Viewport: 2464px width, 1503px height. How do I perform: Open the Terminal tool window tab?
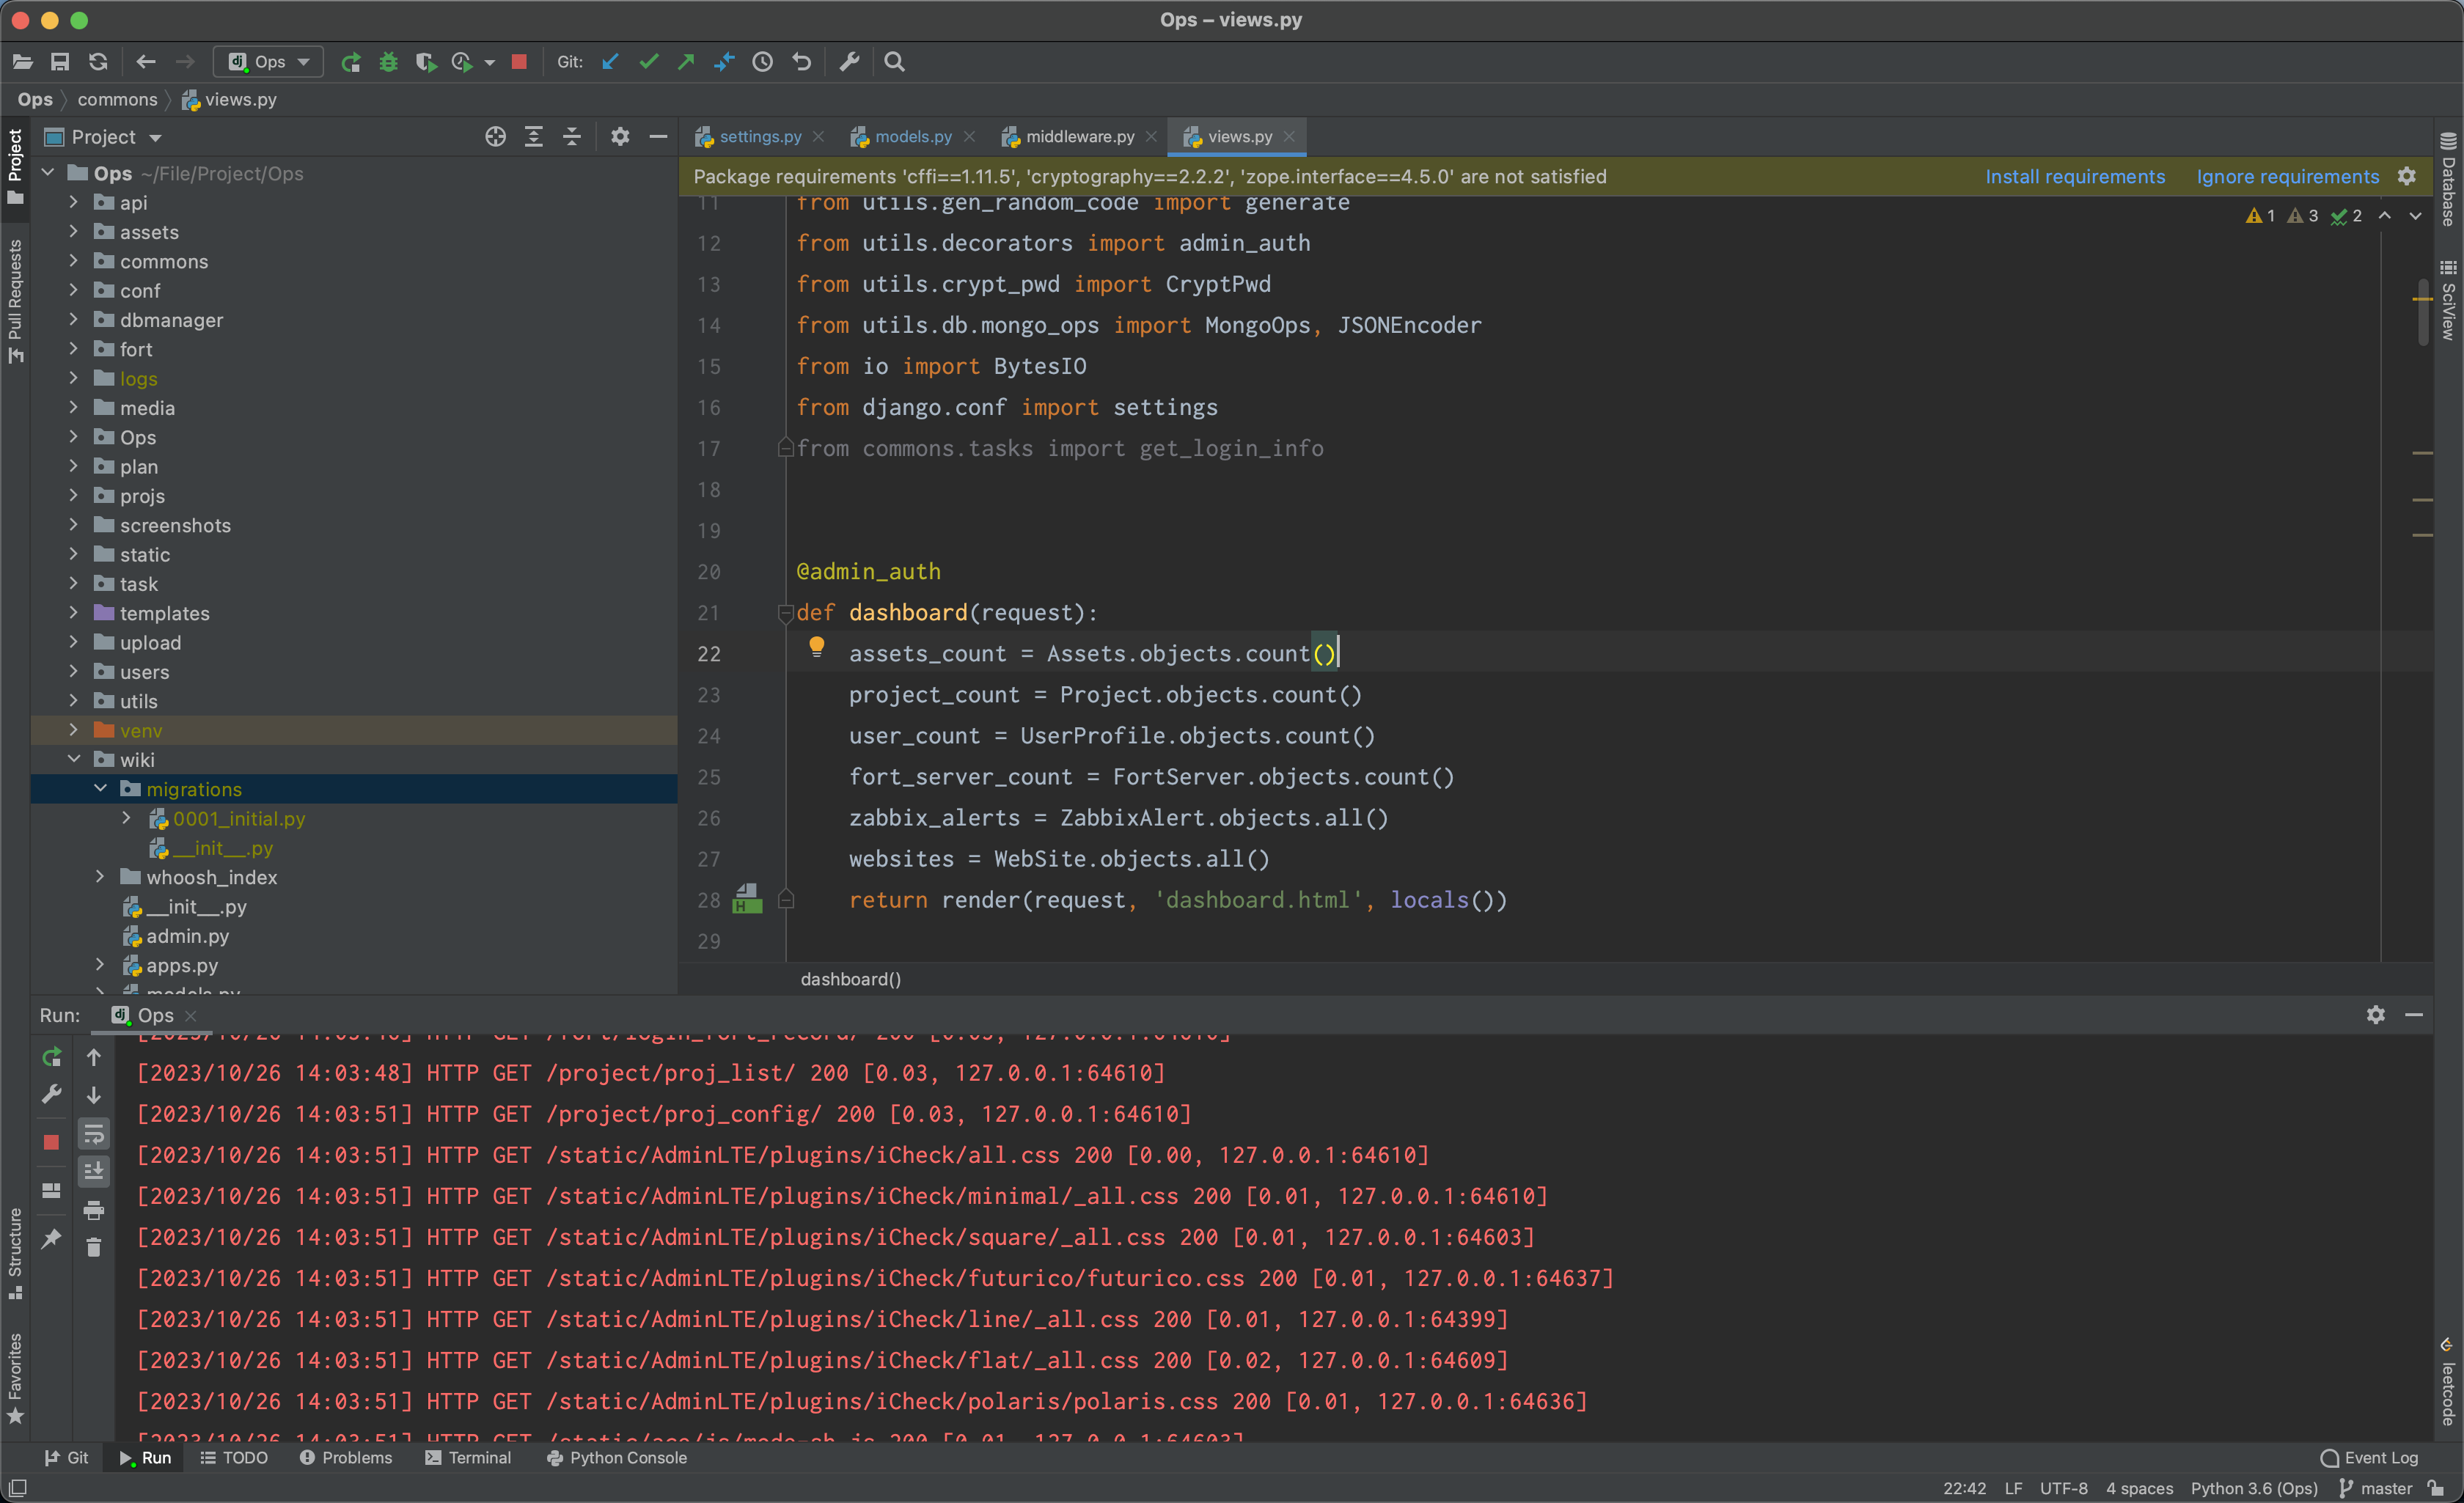[x=468, y=1458]
